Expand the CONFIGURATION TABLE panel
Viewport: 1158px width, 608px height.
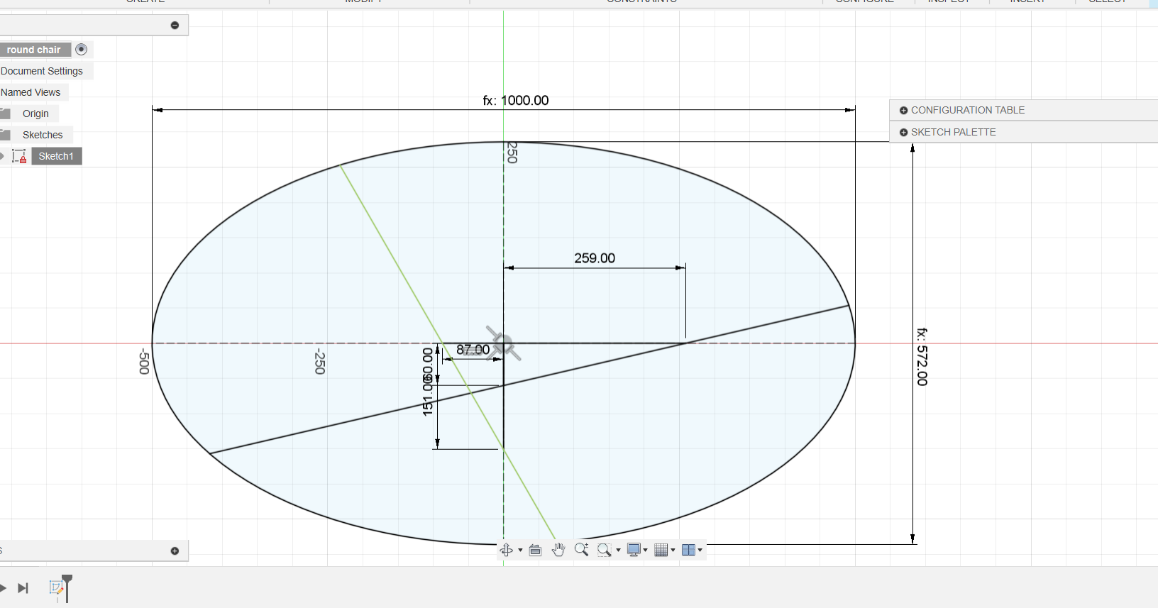(x=903, y=110)
